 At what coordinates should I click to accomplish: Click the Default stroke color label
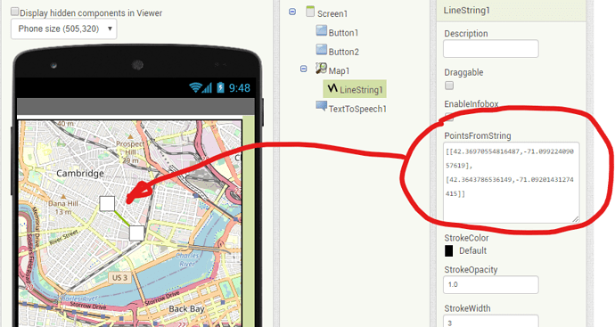[x=472, y=250]
